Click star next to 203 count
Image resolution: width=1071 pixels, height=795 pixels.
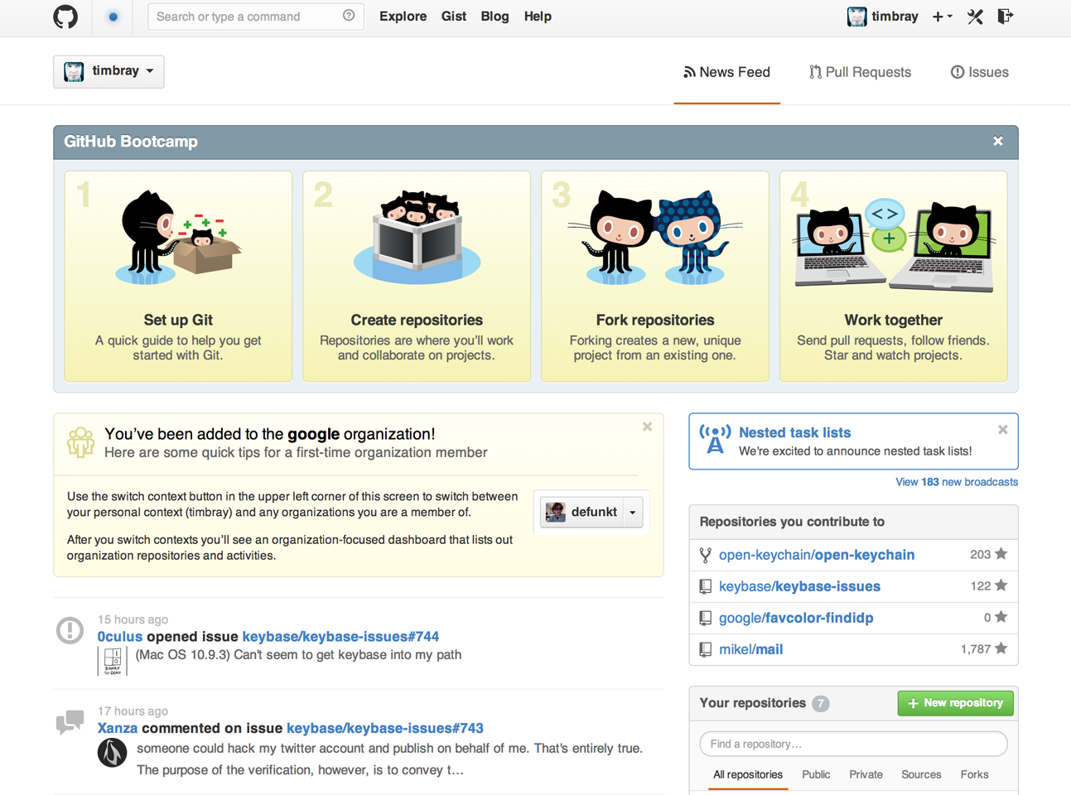[1001, 554]
